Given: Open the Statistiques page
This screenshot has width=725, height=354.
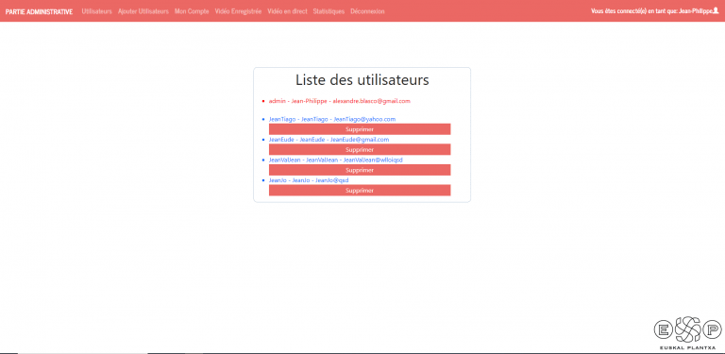Looking at the screenshot, I should [329, 11].
